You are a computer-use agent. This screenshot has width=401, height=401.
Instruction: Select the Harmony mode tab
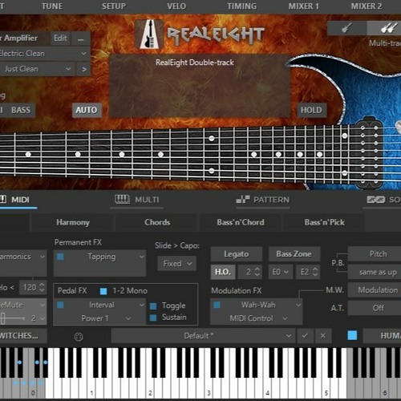pos(73,222)
